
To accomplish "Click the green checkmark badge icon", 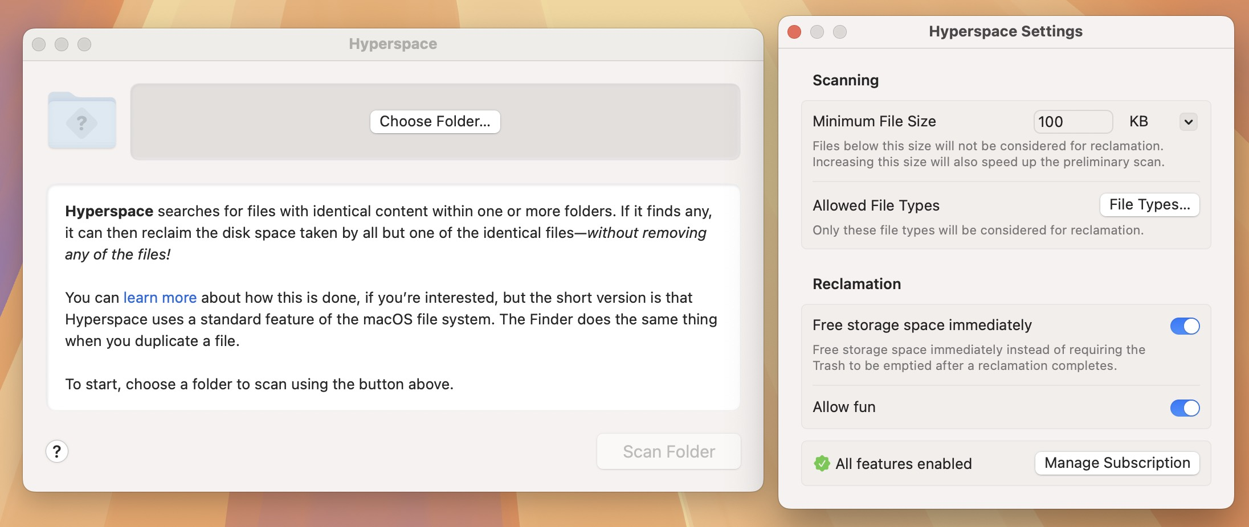I will [822, 463].
